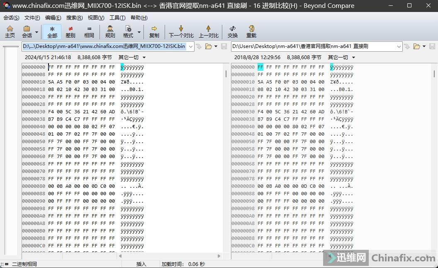Screen dimensions: 438x268
Task: Click the Beyond Compare title bar app icon
Action: (6, 5)
